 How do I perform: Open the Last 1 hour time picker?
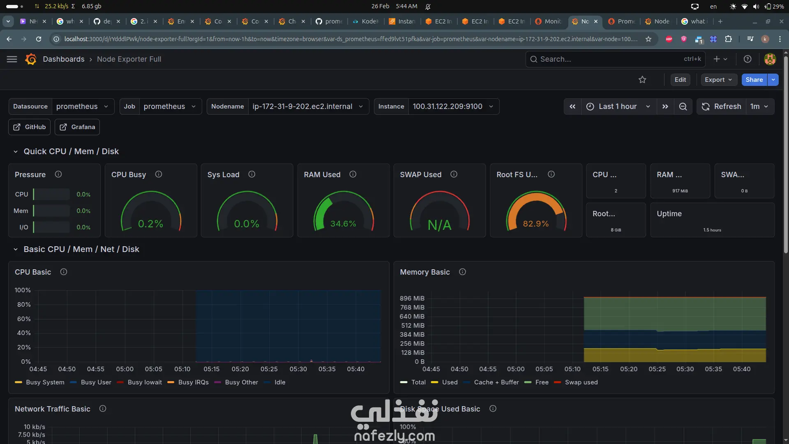[618, 106]
